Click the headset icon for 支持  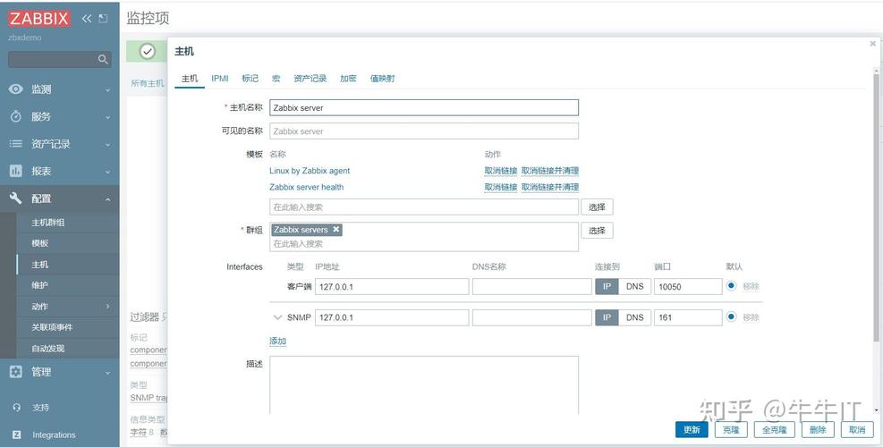point(16,407)
